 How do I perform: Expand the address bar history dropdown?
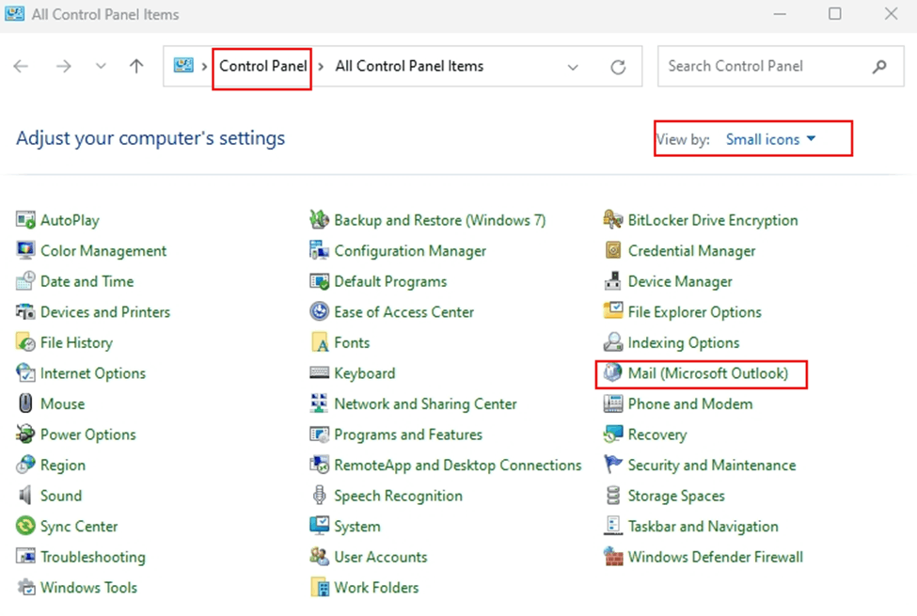click(x=573, y=67)
